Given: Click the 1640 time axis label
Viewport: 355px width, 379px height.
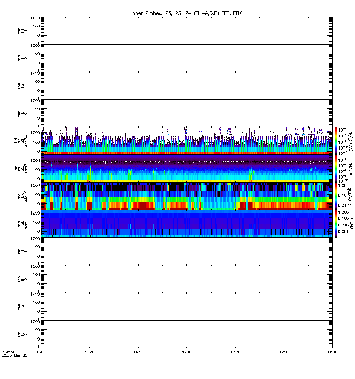Looking at the screenshot, I should pyautogui.click(x=138, y=352).
